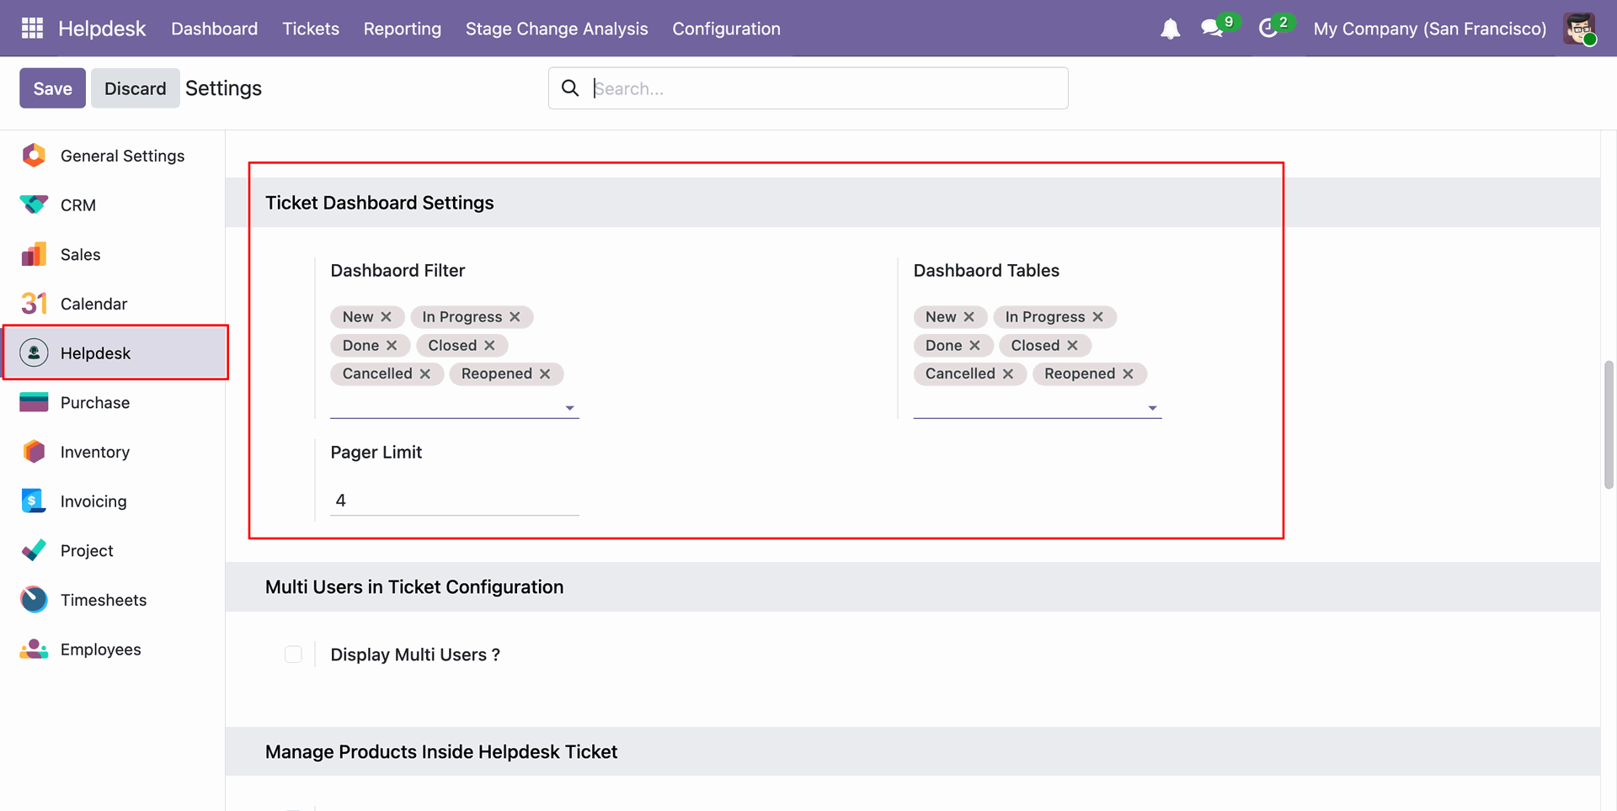The image size is (1617, 811).
Task: Open the Tickets menu
Action: point(311,29)
